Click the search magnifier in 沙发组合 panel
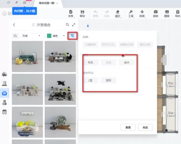 (x=67, y=25)
